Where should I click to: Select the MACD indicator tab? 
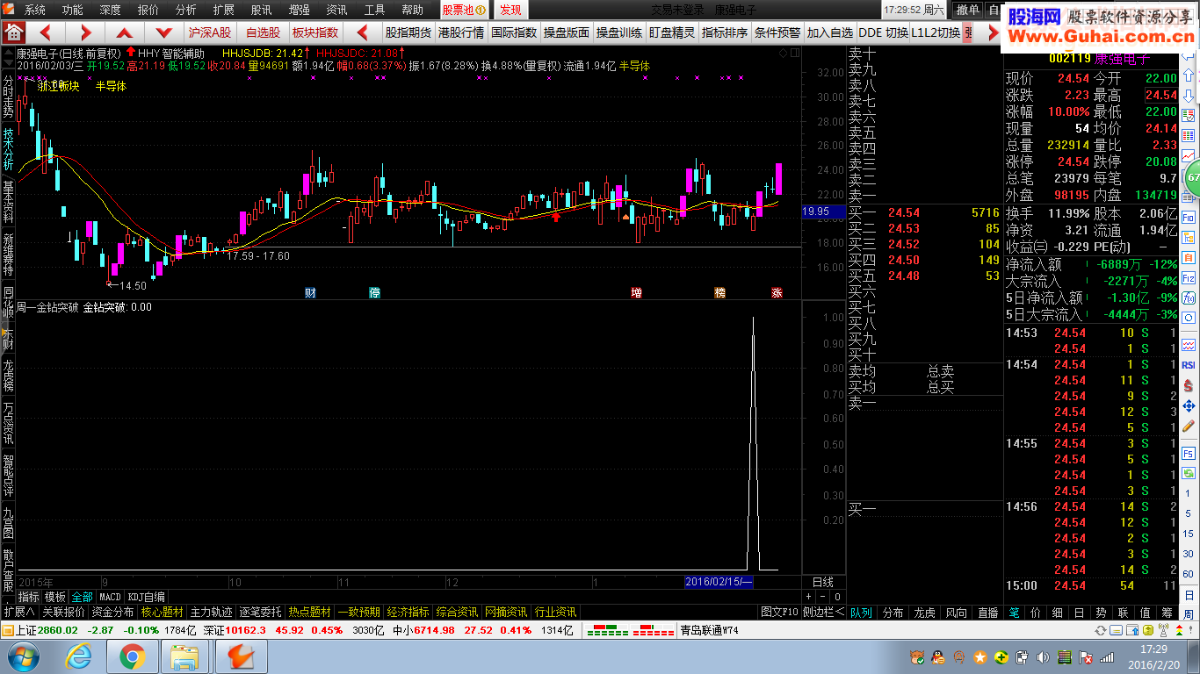click(110, 597)
